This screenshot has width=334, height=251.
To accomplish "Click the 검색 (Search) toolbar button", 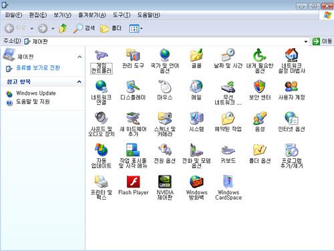I will tap(84, 28).
